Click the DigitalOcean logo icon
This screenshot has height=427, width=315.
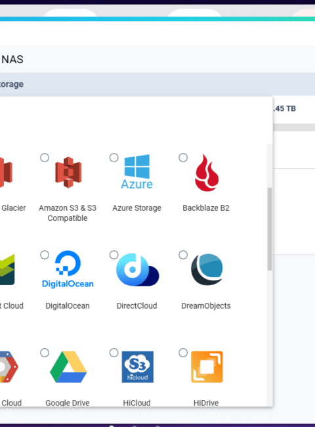pyautogui.click(x=68, y=269)
